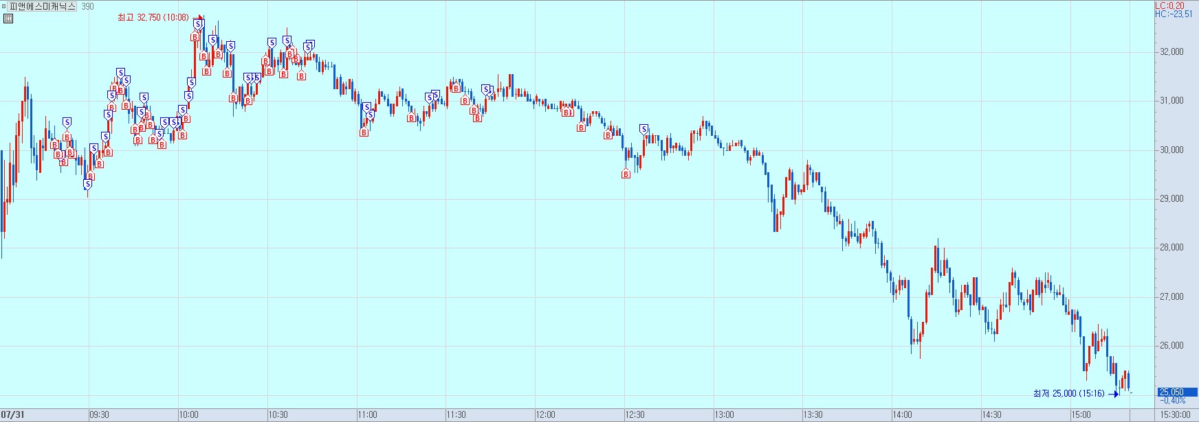Click the 30,000 price axis label
1199x422 pixels.
click(x=1171, y=150)
